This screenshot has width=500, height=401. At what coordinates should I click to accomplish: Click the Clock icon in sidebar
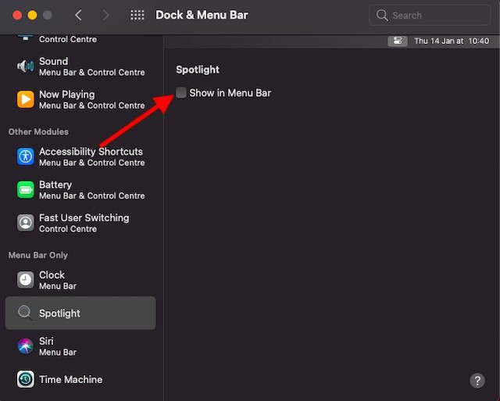26,280
